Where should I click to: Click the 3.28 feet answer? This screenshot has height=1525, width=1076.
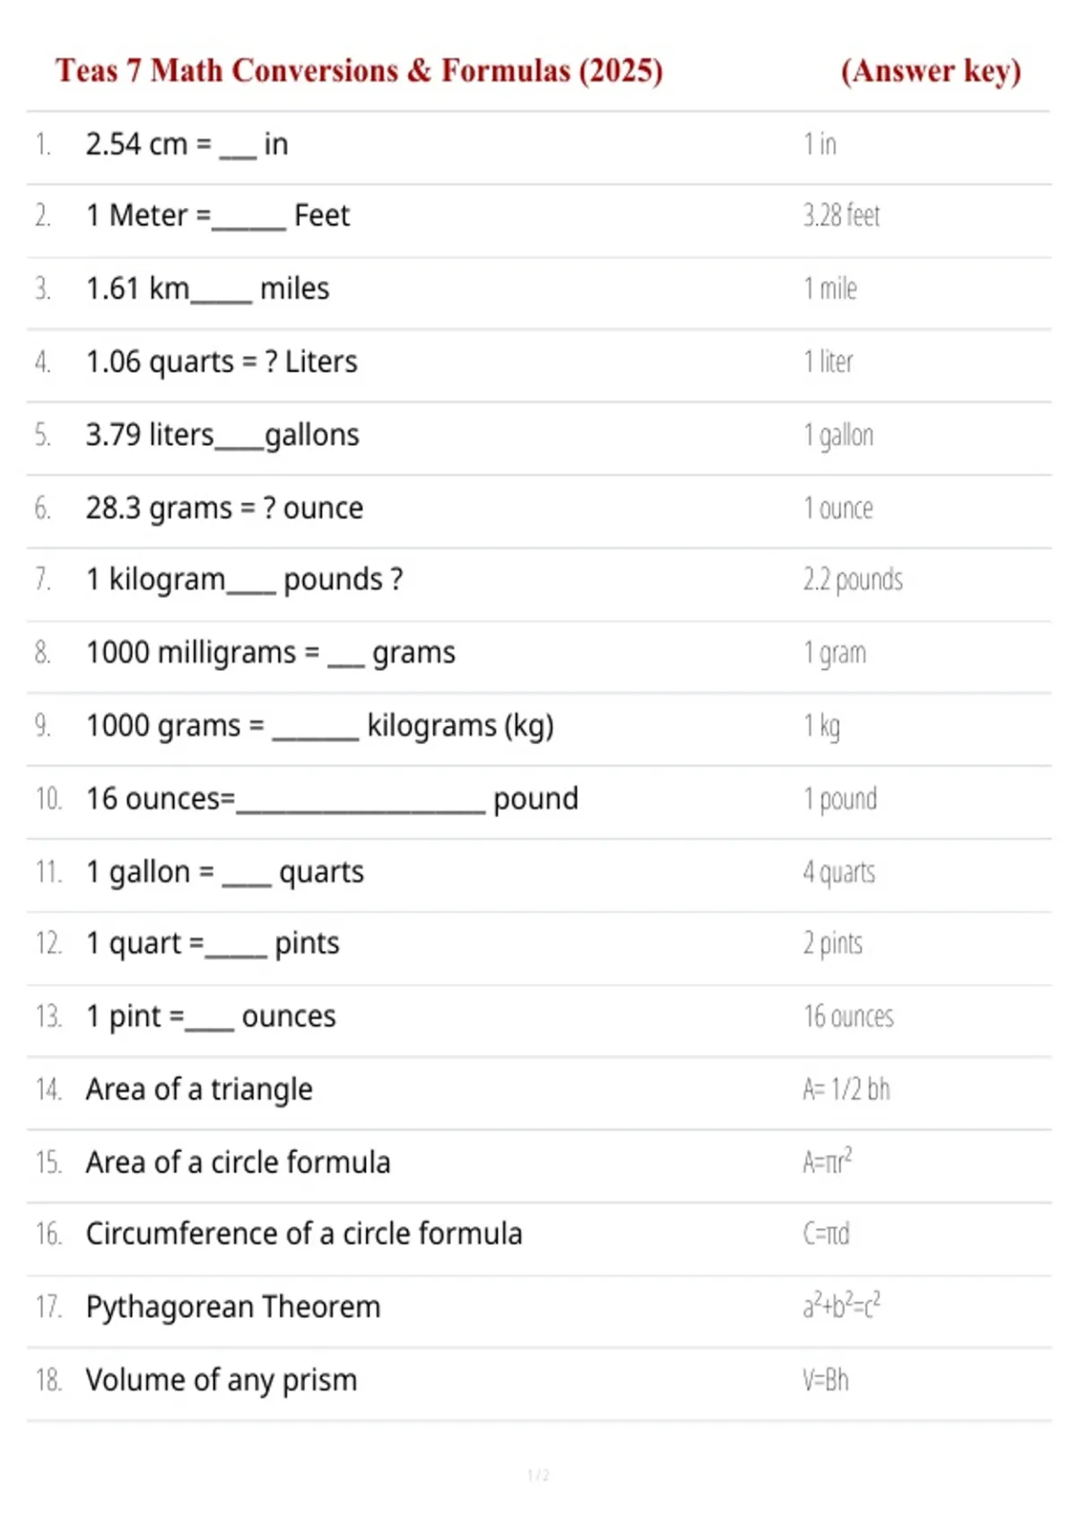841,216
